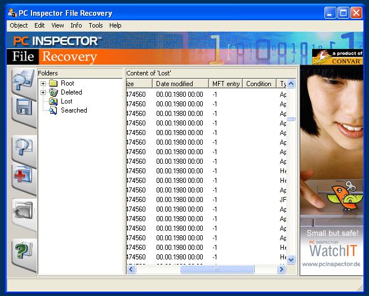Viewport: 369px width, 296px height.
Task: Open the WatchIT advertisement banner
Action: (x=332, y=170)
